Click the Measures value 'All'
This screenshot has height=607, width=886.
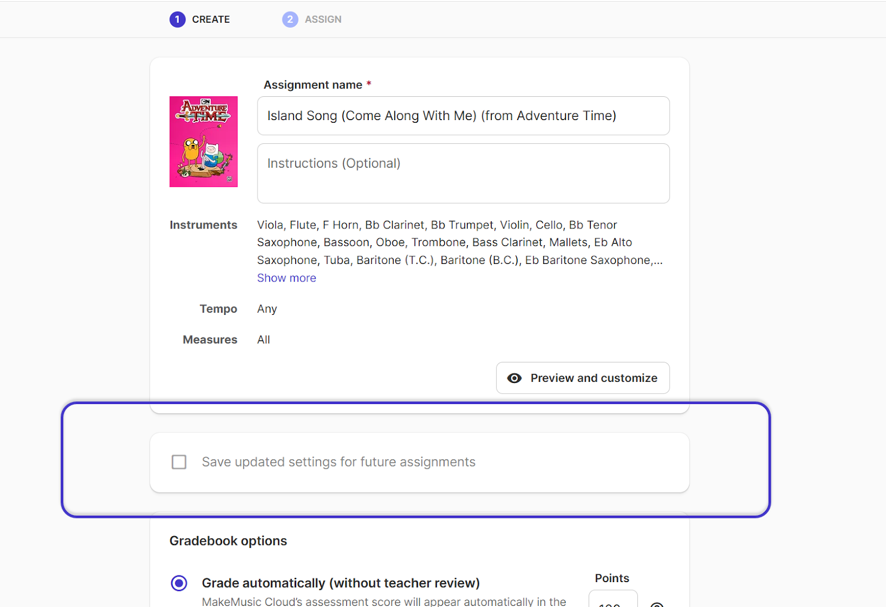pyautogui.click(x=264, y=340)
